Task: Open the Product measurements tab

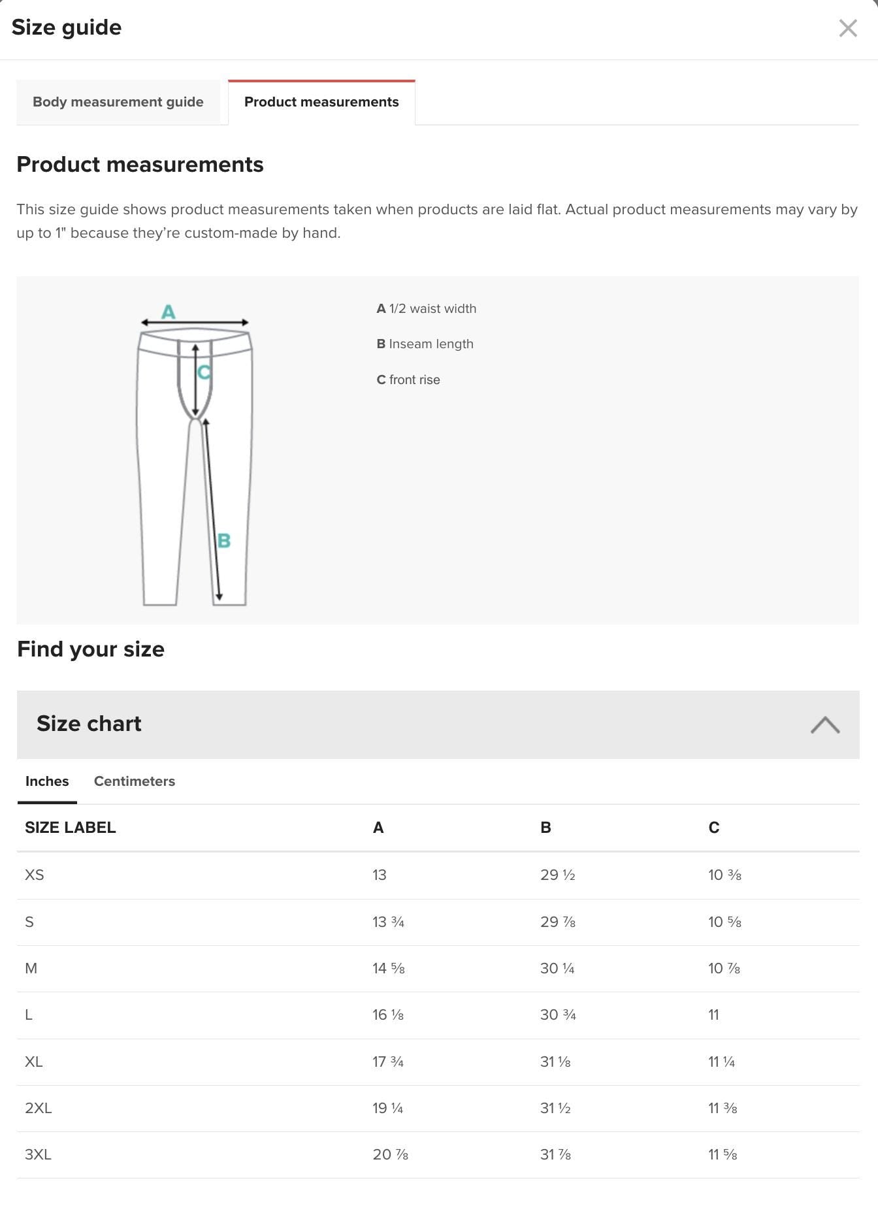Action: coord(321,102)
